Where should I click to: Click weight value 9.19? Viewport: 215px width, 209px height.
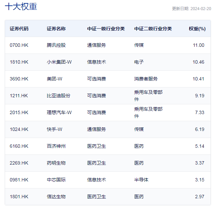200,96
